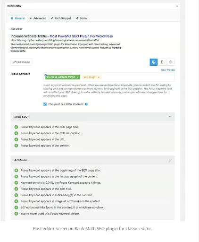The image size is (199, 242).
Task: Click check icon for 'appears in subheading(s)'
Action: [16, 195]
